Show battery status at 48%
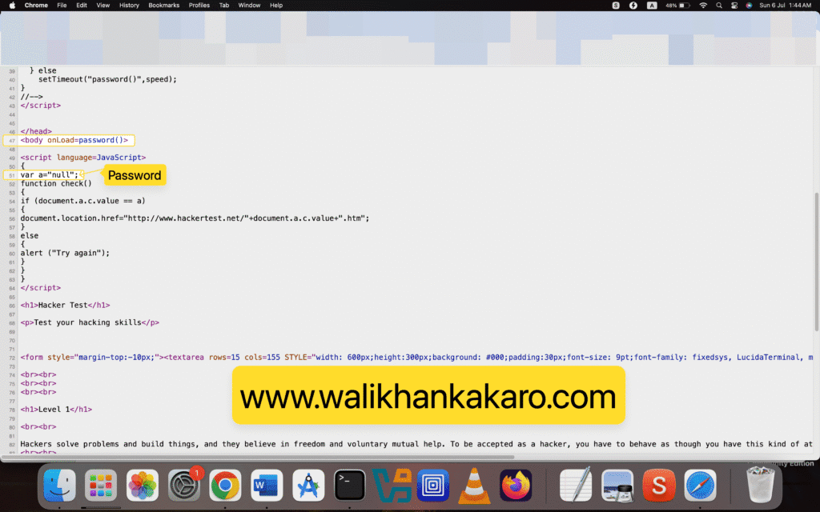Image resolution: width=820 pixels, height=512 pixels. click(678, 6)
